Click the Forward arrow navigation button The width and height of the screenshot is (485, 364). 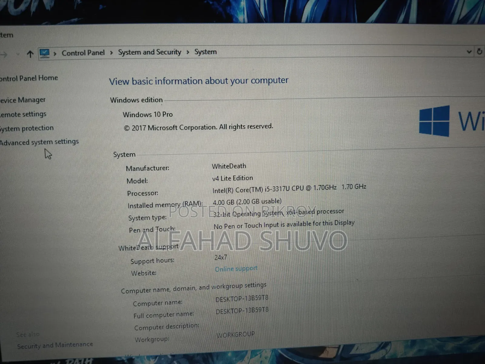click(x=4, y=55)
